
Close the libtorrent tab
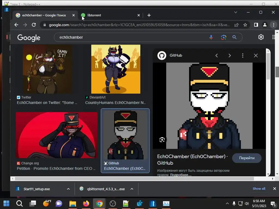click(x=139, y=15)
